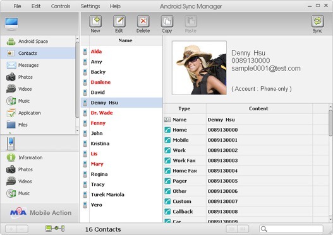Click the Edit contact toolbar icon

pos(119,21)
